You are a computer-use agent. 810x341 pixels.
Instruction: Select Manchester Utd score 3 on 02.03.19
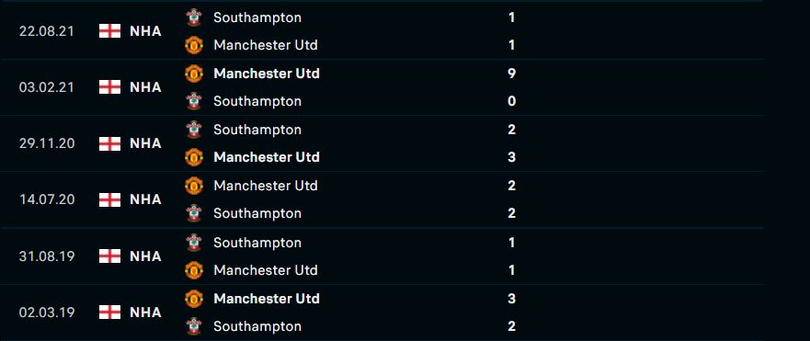click(x=511, y=299)
